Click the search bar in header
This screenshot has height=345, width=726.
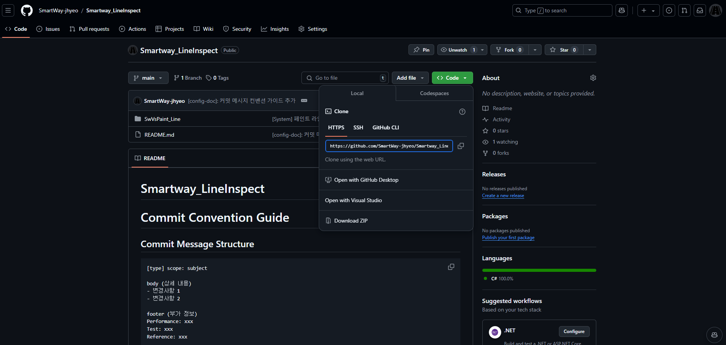562,10
